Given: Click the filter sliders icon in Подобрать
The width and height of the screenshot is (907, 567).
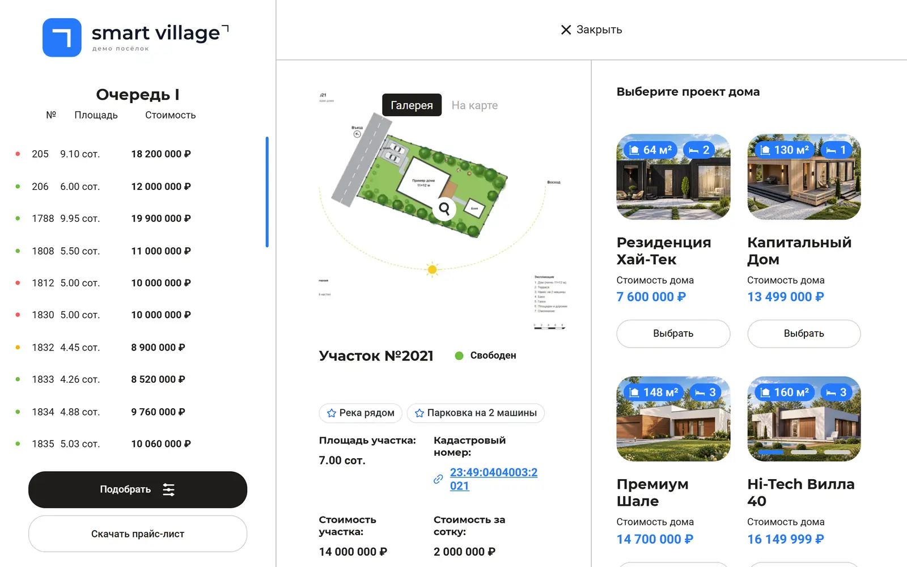Looking at the screenshot, I should tap(168, 489).
